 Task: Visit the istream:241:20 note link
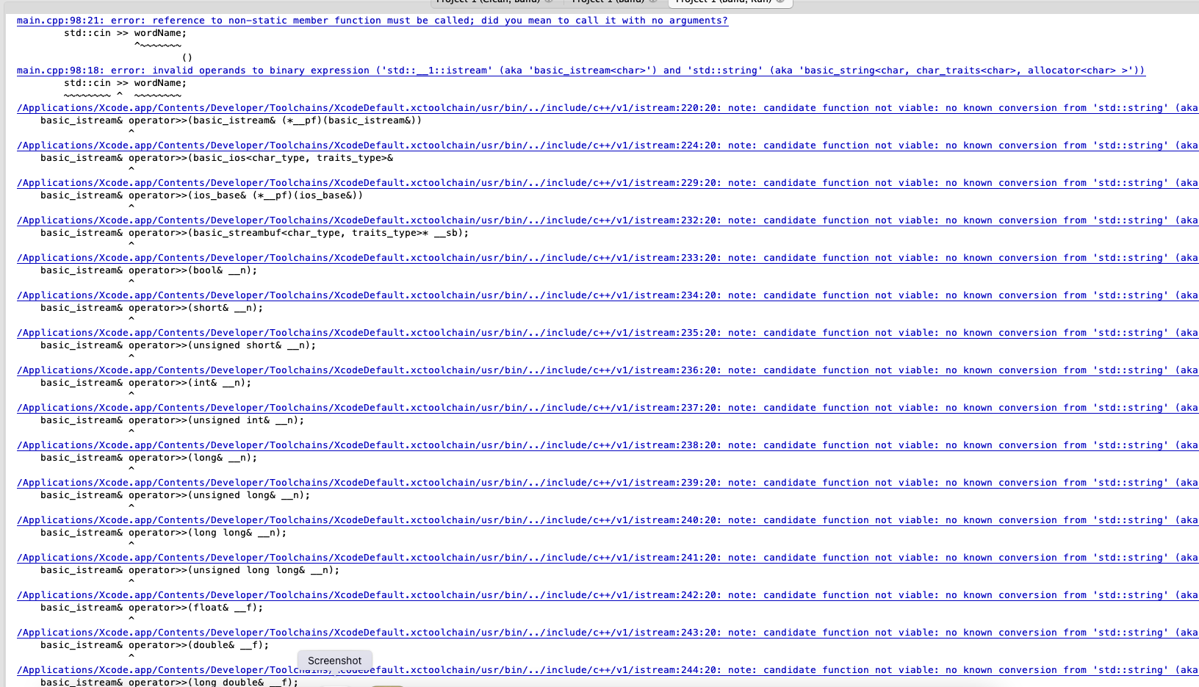pyautogui.click(x=608, y=558)
